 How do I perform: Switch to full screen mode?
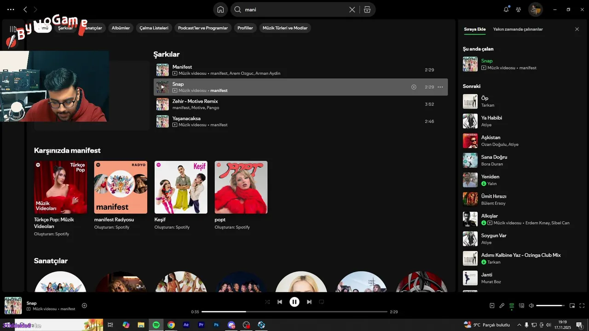(582, 306)
